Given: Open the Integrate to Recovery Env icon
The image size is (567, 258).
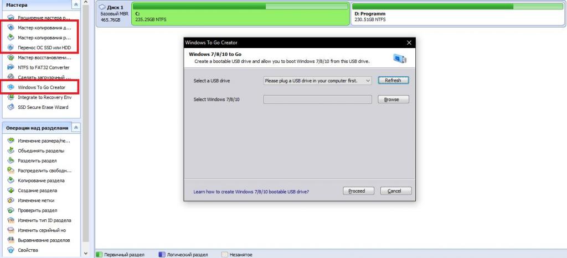Looking at the screenshot, I should pos(11,97).
